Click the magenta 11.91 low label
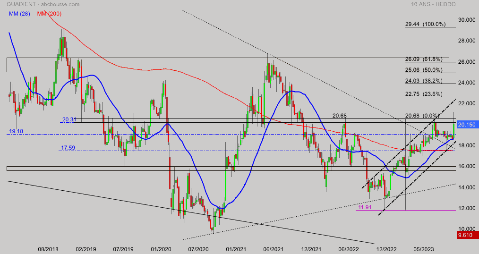This screenshot has height=254, width=479. [365, 207]
